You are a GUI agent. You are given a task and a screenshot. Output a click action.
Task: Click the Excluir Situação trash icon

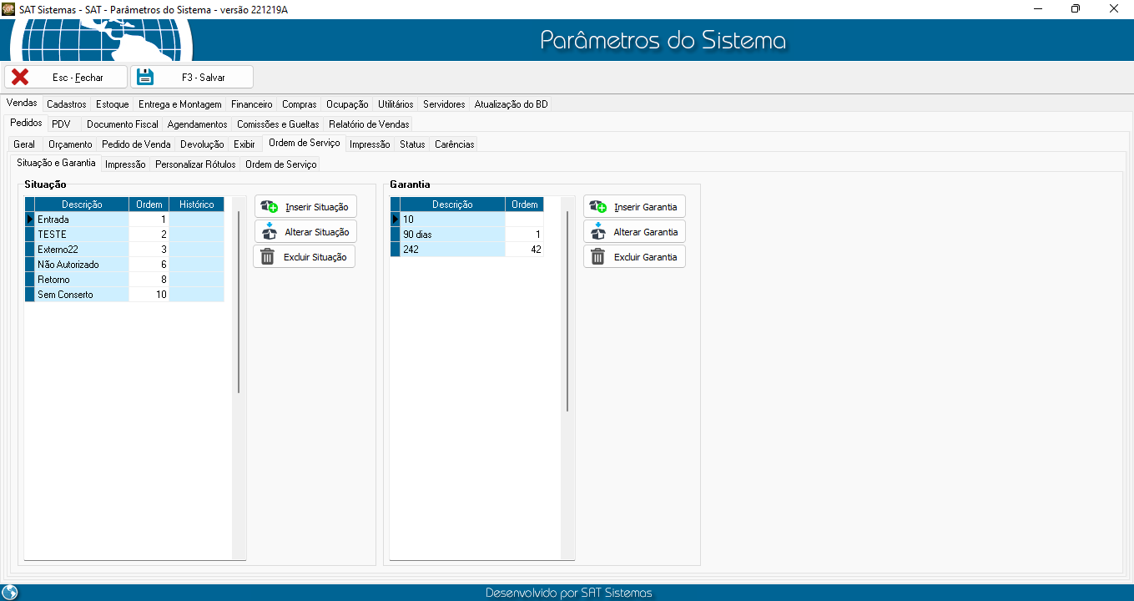pos(268,256)
